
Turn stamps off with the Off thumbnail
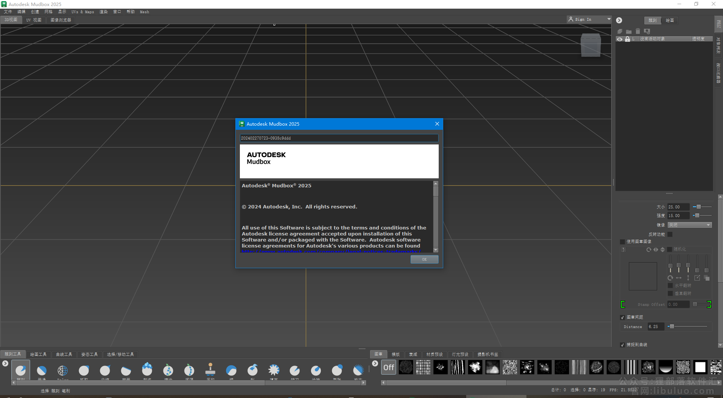click(389, 367)
